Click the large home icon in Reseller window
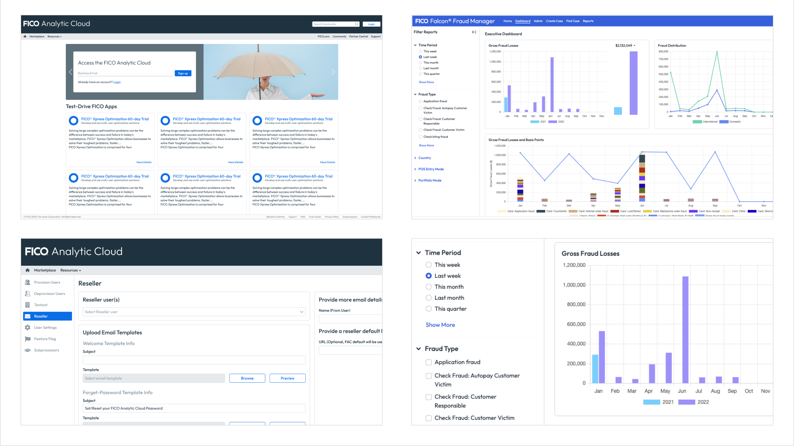 tap(28, 270)
